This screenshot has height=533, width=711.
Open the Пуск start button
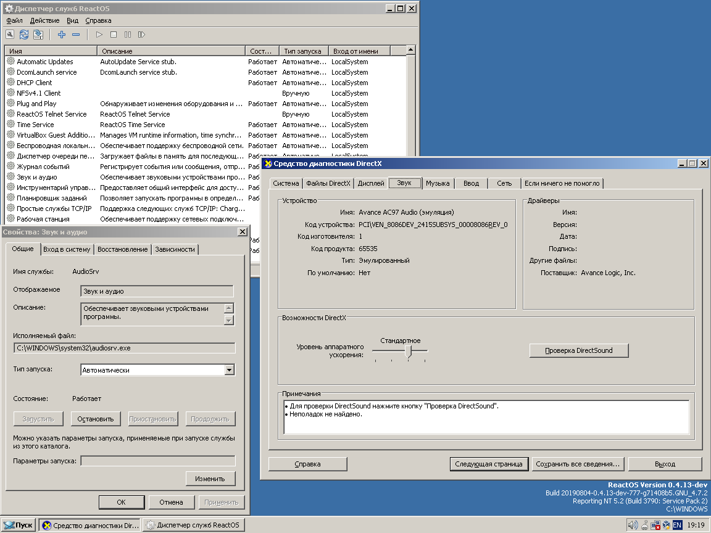click(19, 525)
